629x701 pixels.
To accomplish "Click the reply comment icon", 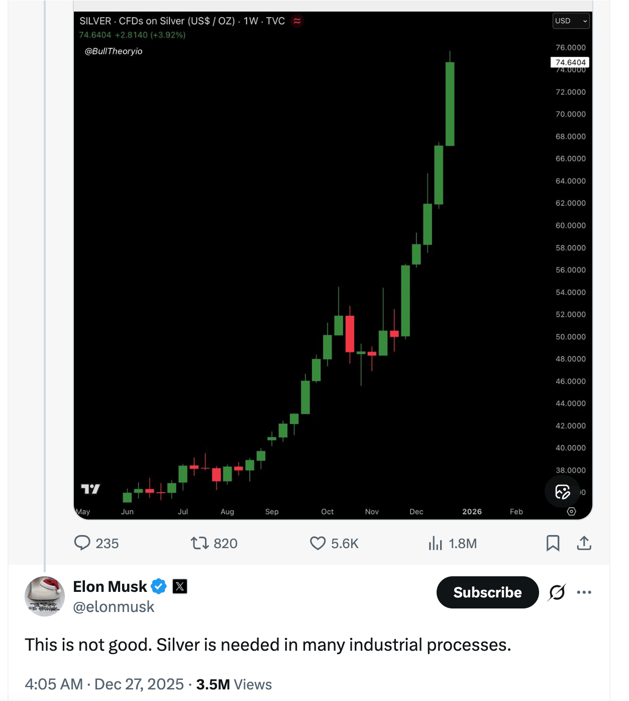I will tap(82, 543).
